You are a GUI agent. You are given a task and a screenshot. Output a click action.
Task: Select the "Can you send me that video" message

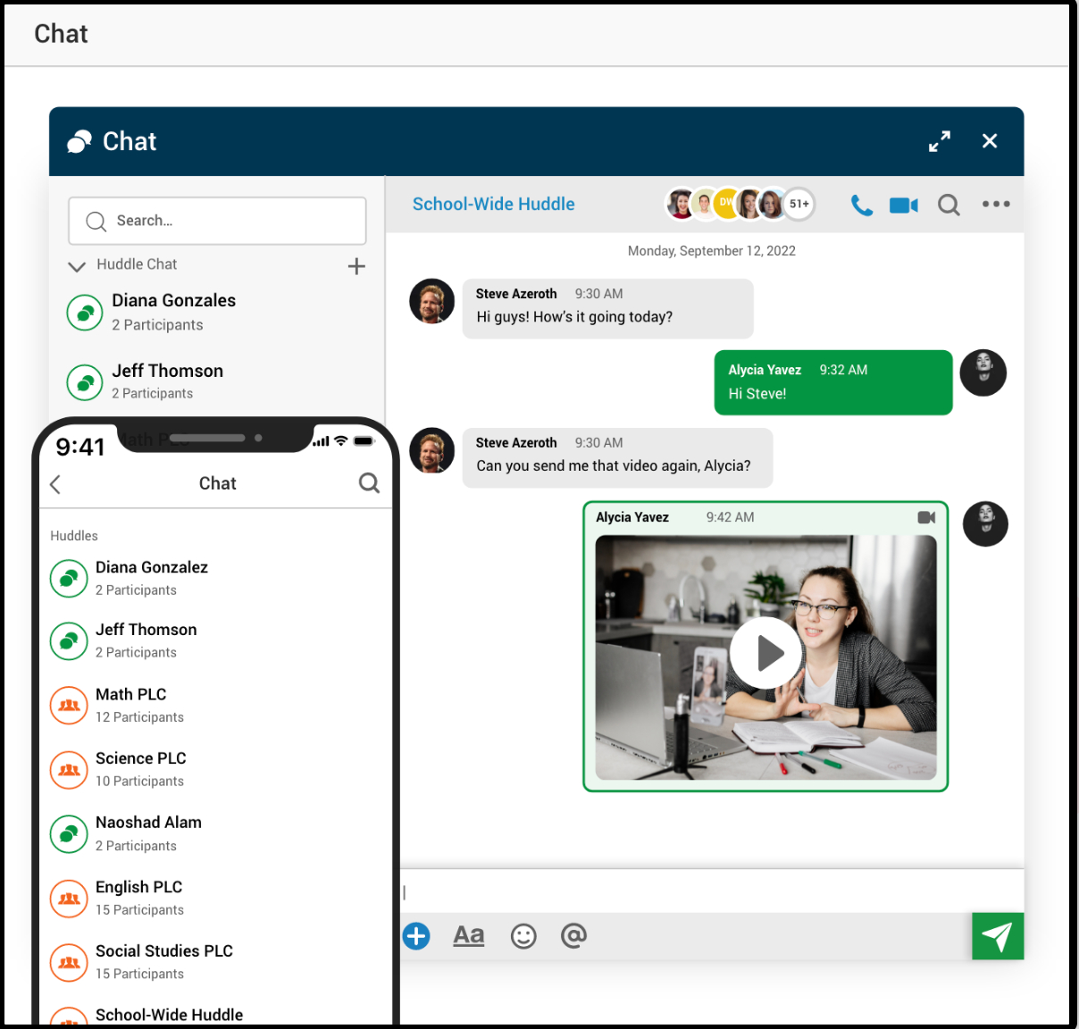click(x=617, y=457)
